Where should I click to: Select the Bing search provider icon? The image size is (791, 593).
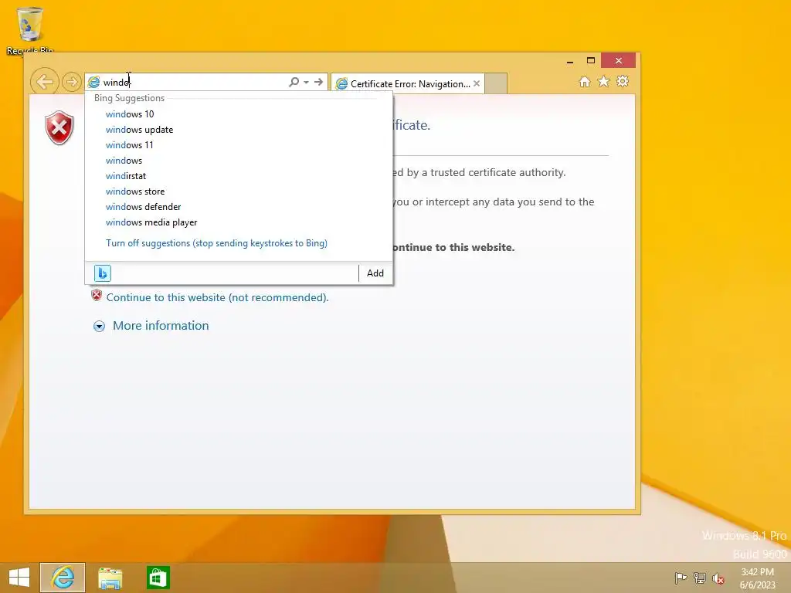click(103, 273)
